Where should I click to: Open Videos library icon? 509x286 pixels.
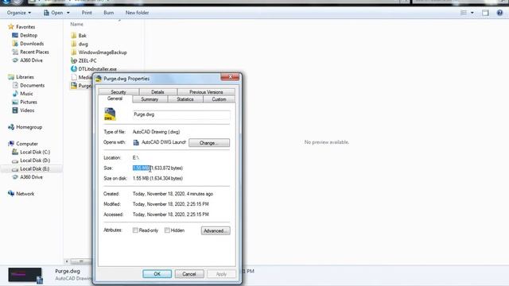(15, 110)
